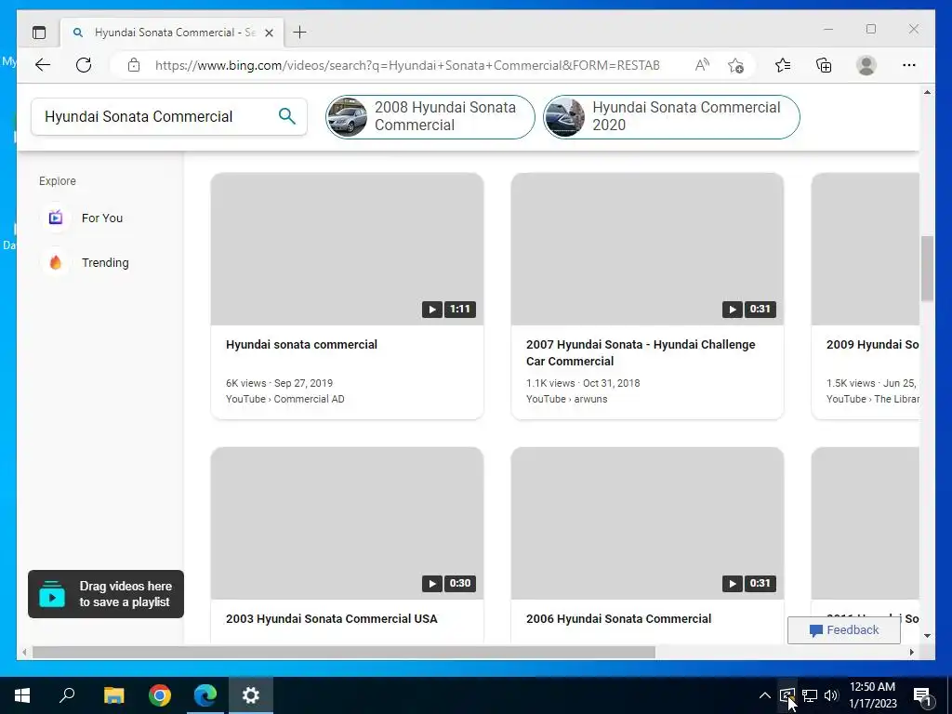Click the vertical scrollbar thumb
Image resolution: width=952 pixels, height=714 pixels.
click(x=927, y=269)
